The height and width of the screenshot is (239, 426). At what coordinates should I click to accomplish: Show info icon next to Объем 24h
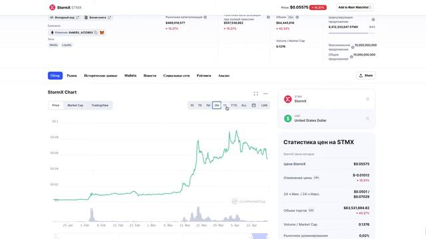(x=298, y=17)
